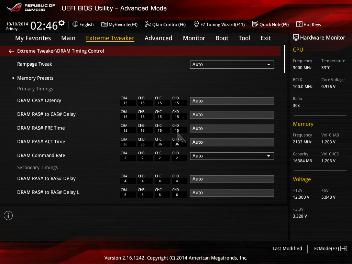The height and width of the screenshot is (264, 352).
Task: Select the Extreme Tweaker tab
Action: tap(110, 38)
